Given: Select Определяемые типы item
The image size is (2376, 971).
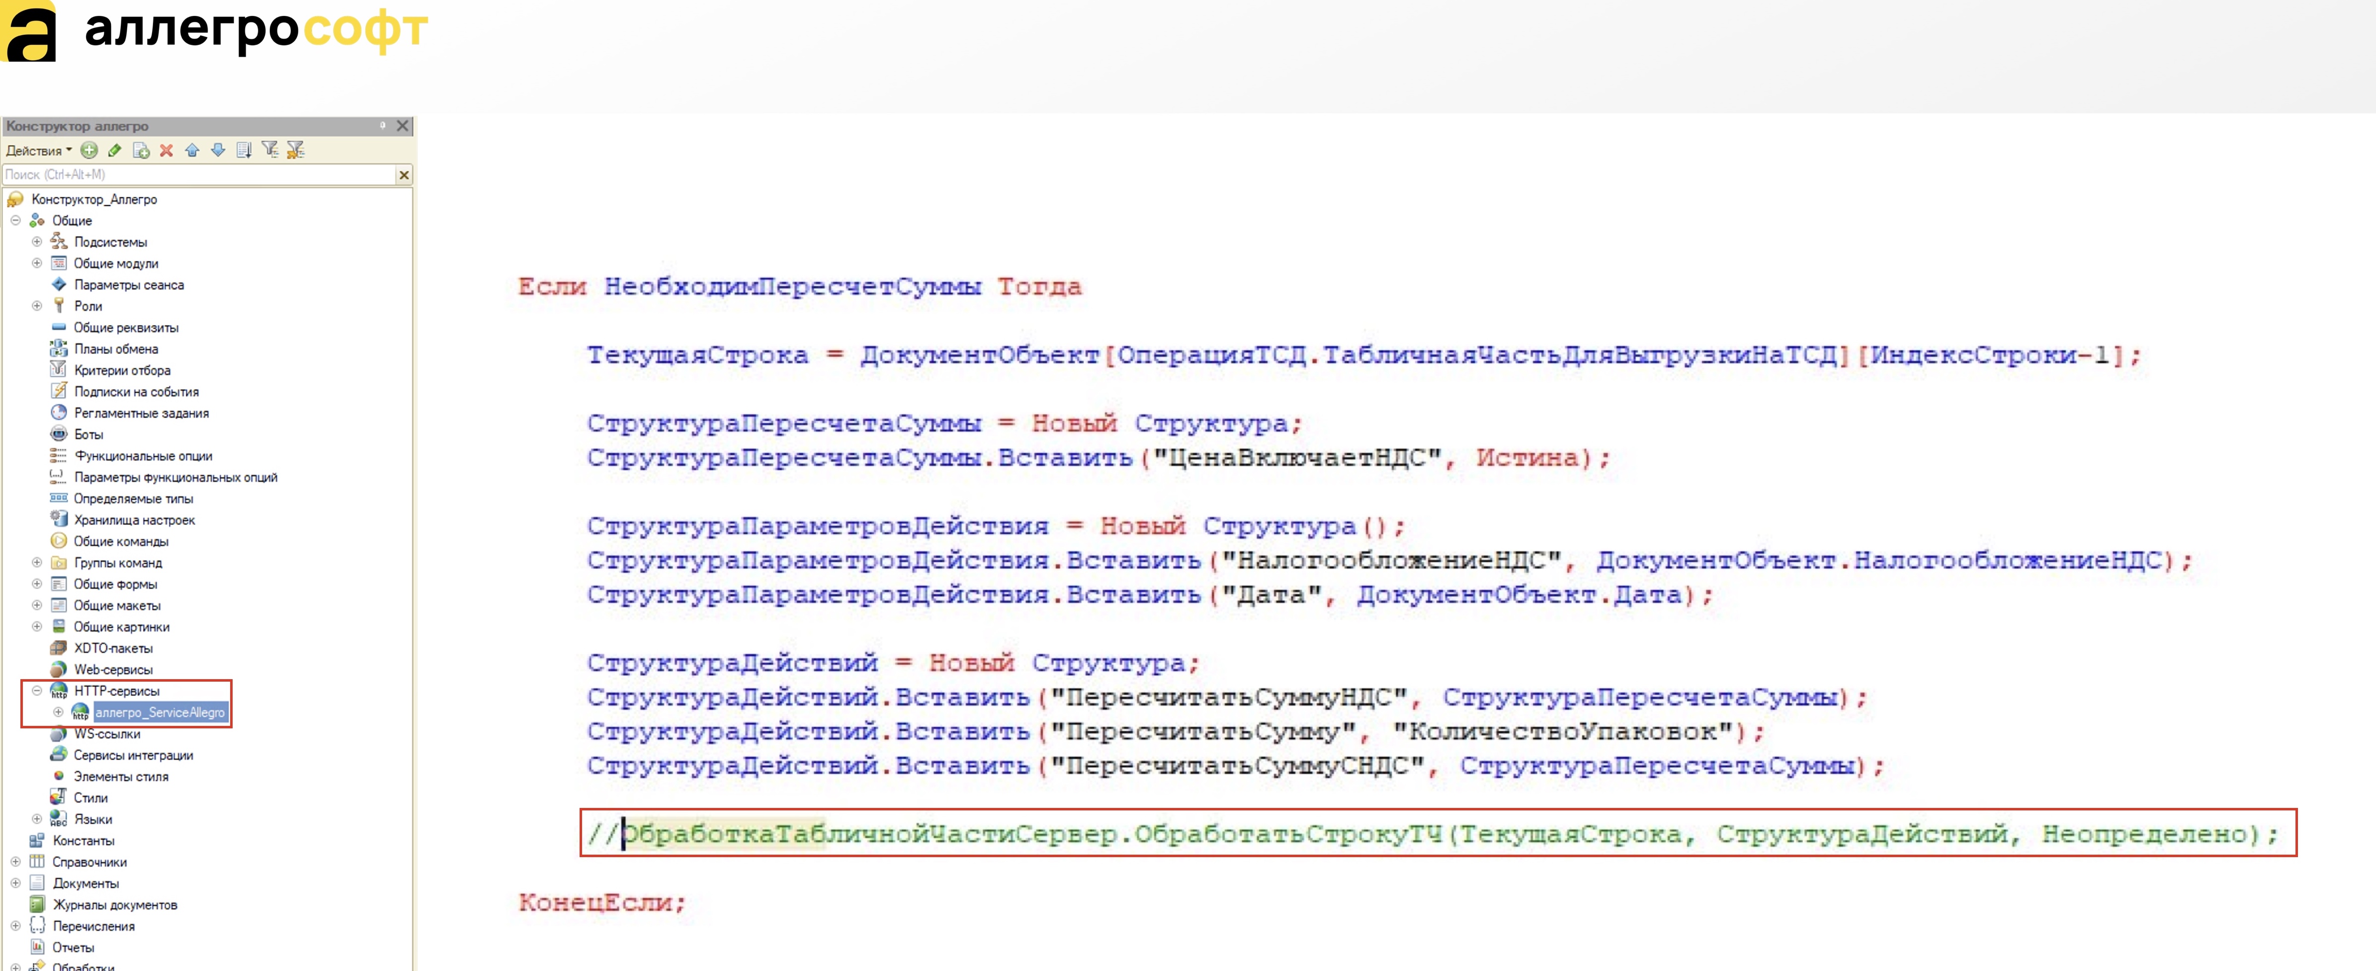Looking at the screenshot, I should [x=134, y=498].
